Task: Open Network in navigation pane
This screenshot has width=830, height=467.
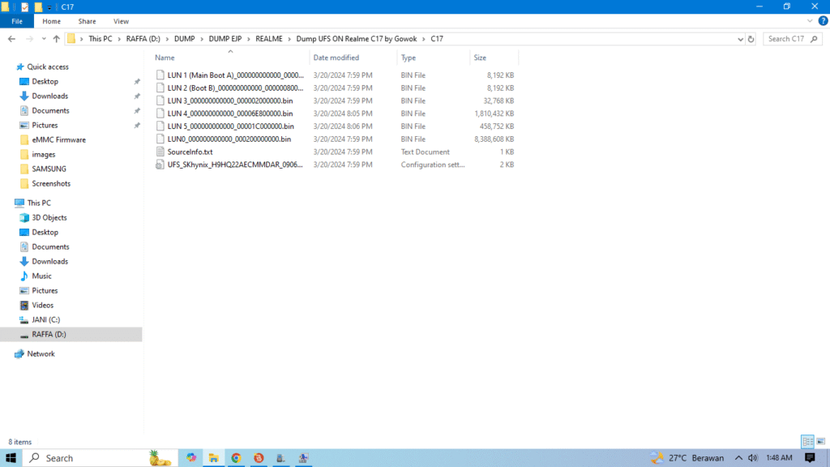Action: point(41,353)
